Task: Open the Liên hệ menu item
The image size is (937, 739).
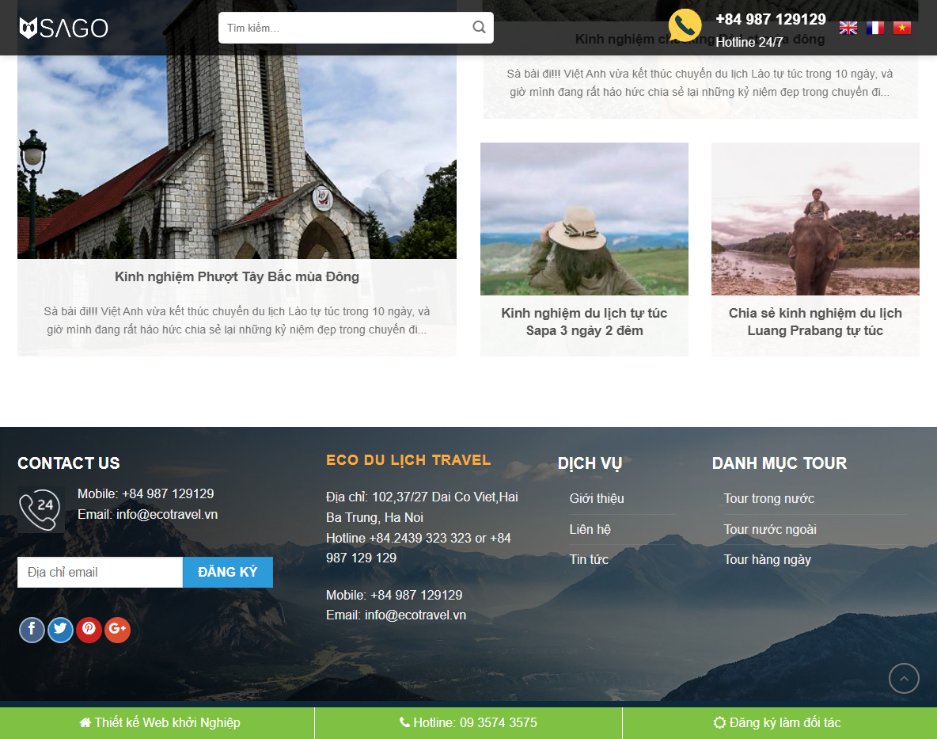Action: (590, 529)
